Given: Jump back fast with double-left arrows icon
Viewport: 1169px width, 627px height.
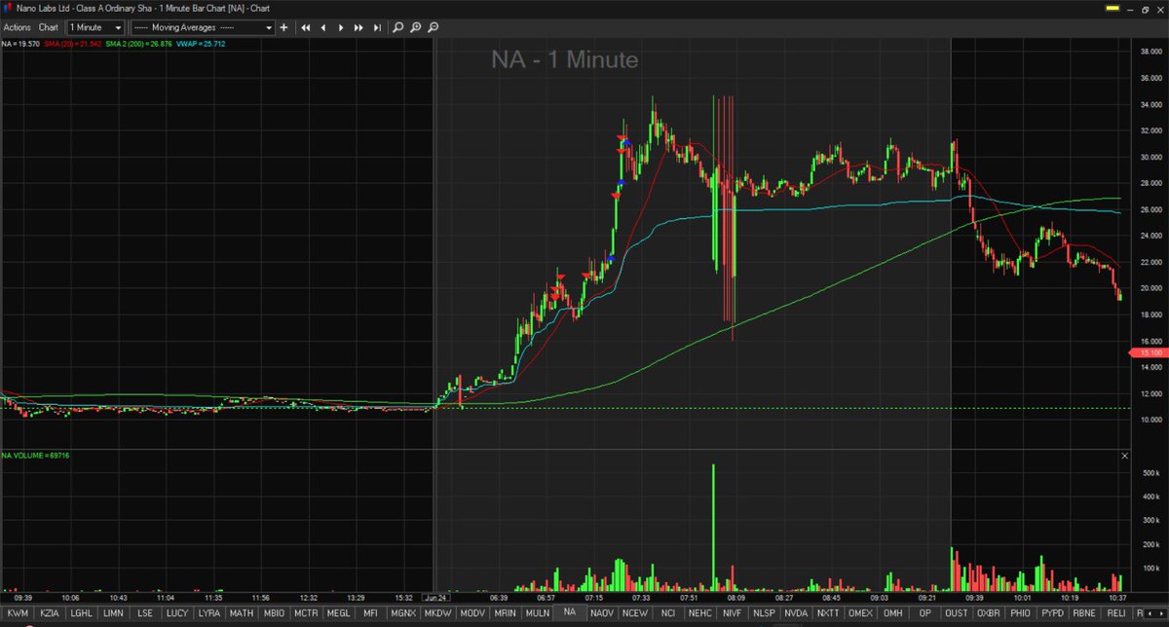Looking at the screenshot, I should (305, 28).
